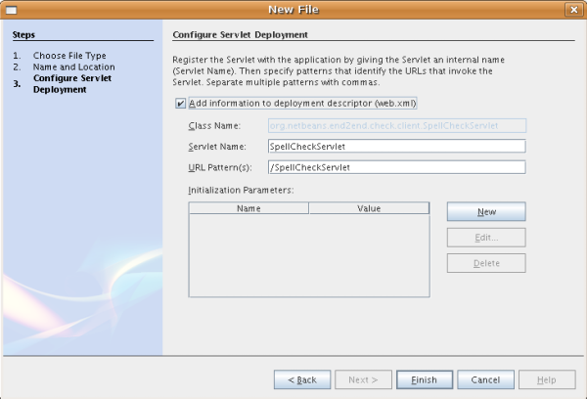Open Help for this wizard
Screen dimensions: 587x399
[x=547, y=379]
